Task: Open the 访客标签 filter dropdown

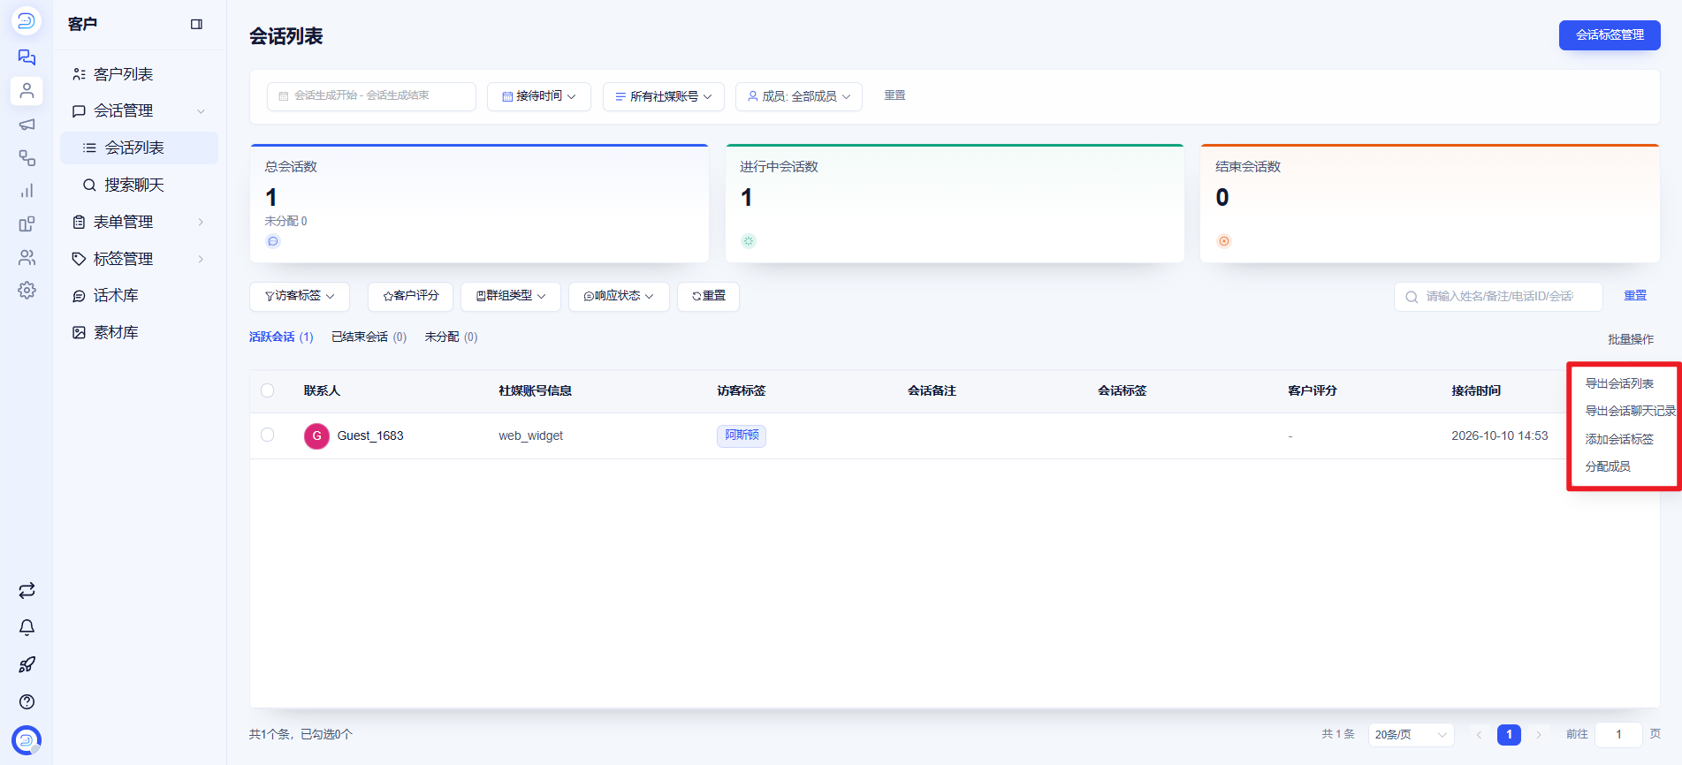Action: tap(300, 296)
